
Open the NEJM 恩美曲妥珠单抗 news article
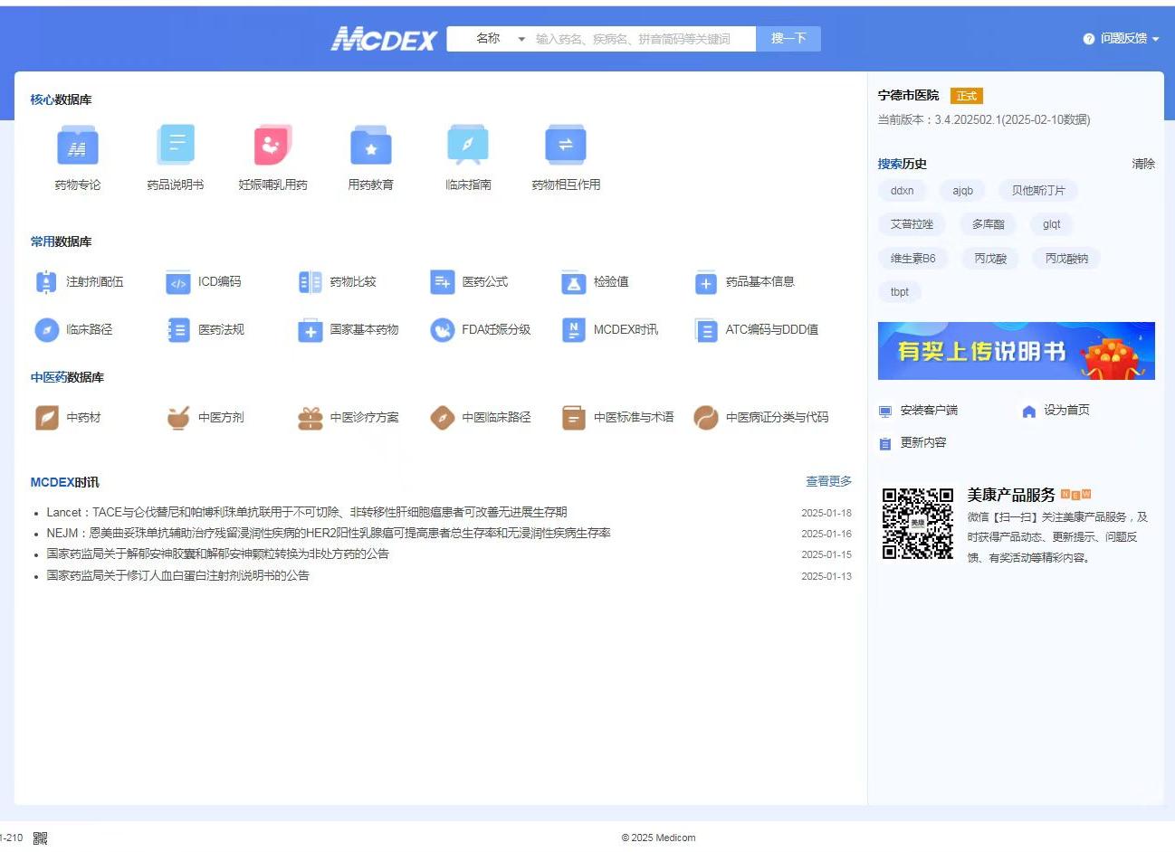(x=329, y=534)
